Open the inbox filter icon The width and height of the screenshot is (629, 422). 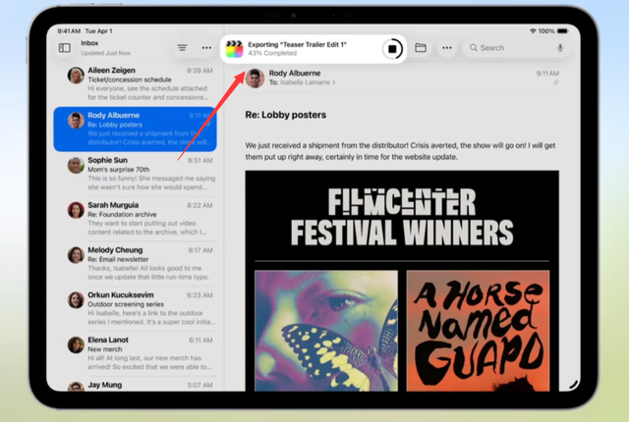[182, 48]
